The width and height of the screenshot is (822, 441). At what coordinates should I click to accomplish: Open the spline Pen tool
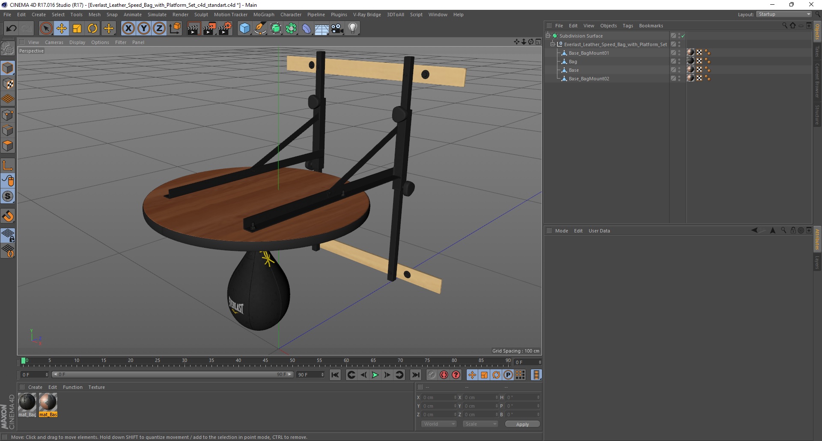coord(260,28)
